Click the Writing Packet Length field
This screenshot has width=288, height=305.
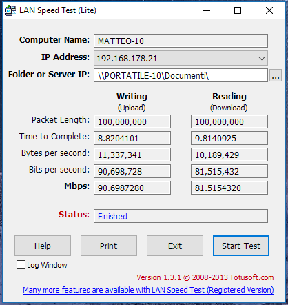coord(132,121)
